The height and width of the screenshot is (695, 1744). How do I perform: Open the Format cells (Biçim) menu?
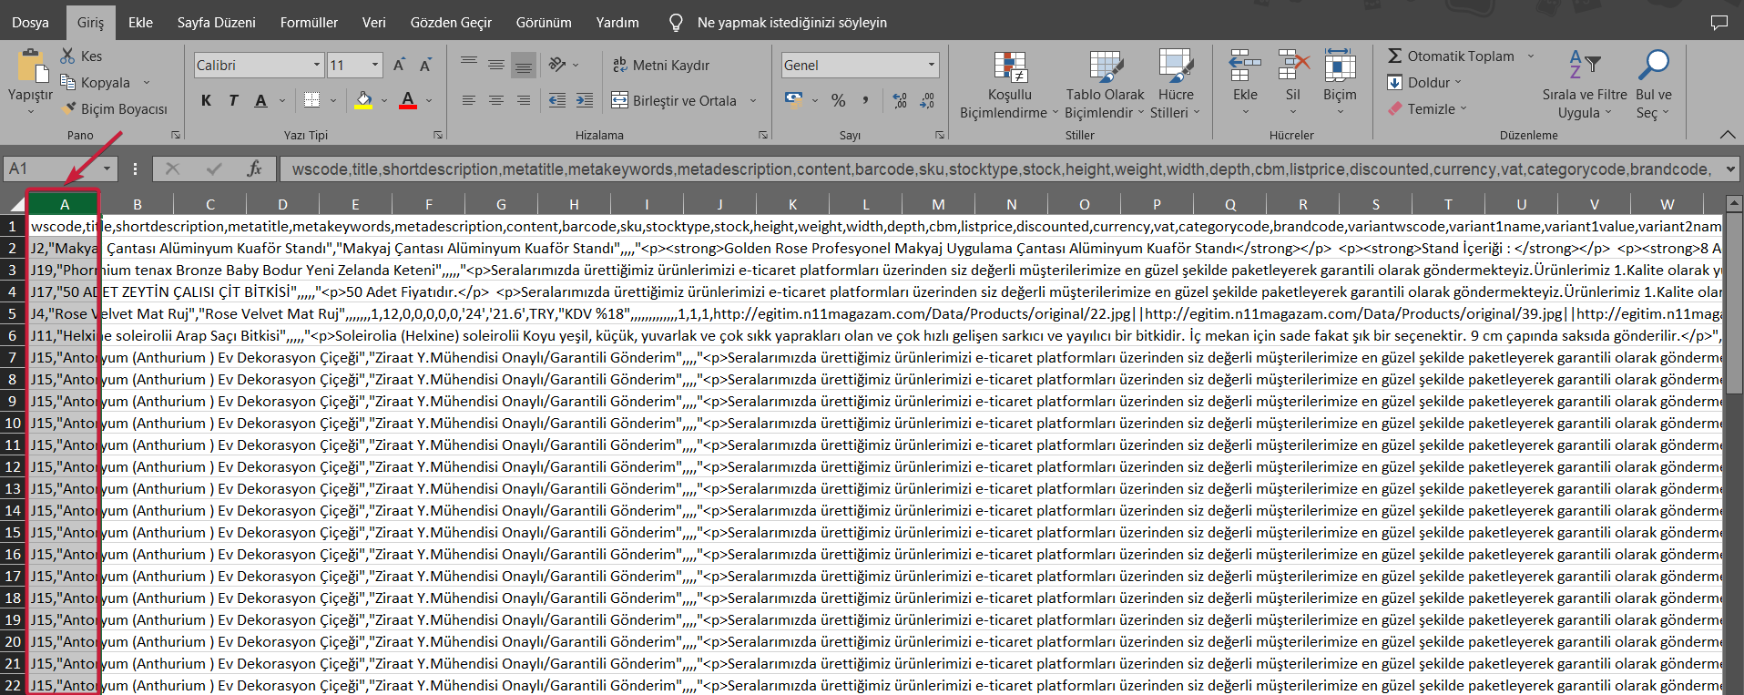[x=1340, y=82]
